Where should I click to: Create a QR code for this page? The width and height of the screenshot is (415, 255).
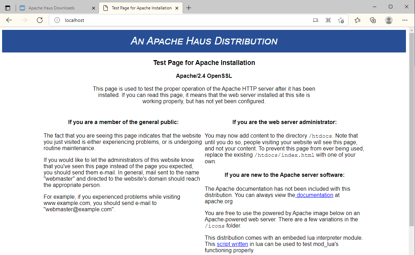328,20
